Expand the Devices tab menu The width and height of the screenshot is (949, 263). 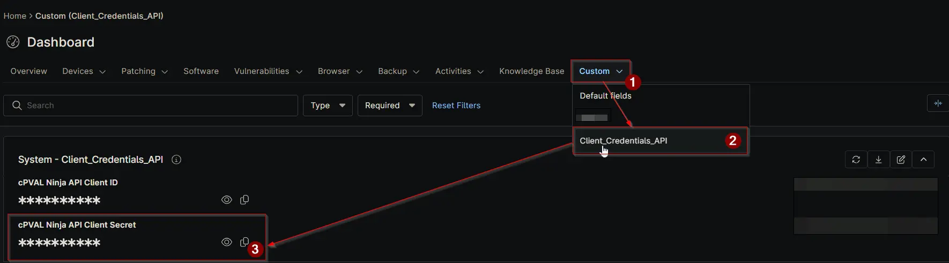[x=84, y=71]
